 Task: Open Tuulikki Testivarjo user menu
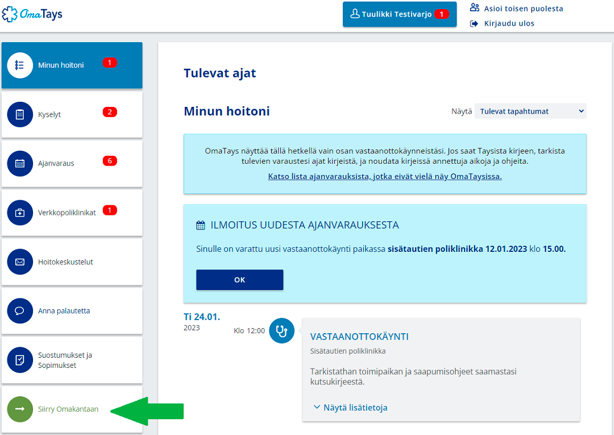tap(399, 14)
